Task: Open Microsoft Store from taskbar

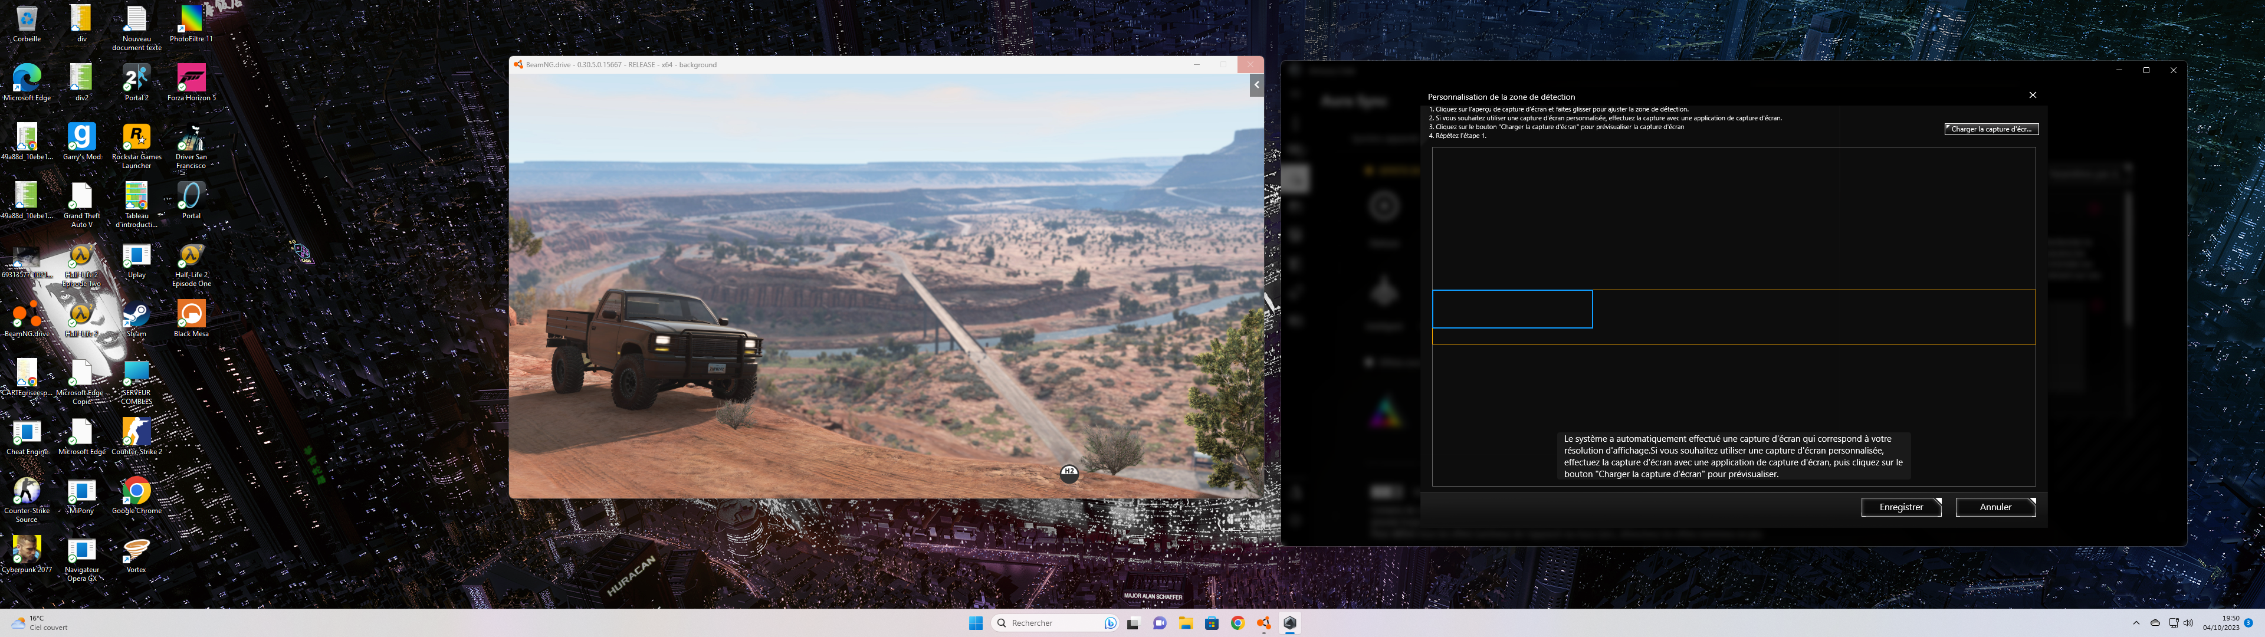Action: tap(1212, 623)
